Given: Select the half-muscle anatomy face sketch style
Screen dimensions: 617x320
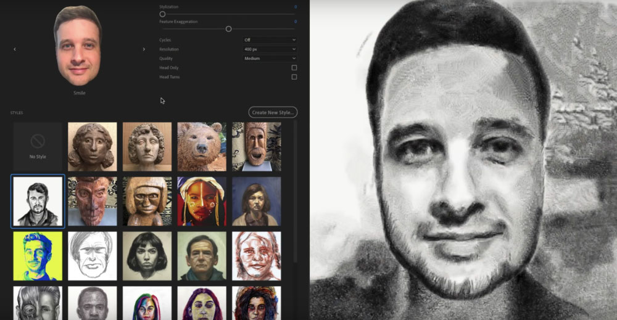Looking at the screenshot, I should (x=38, y=303).
